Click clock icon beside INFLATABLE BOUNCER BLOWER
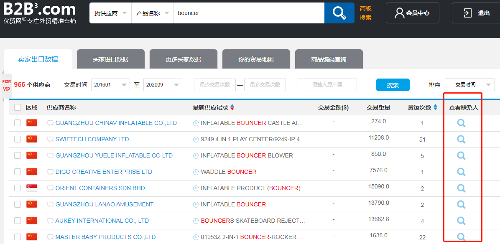500x244 pixels. [x=196, y=156]
